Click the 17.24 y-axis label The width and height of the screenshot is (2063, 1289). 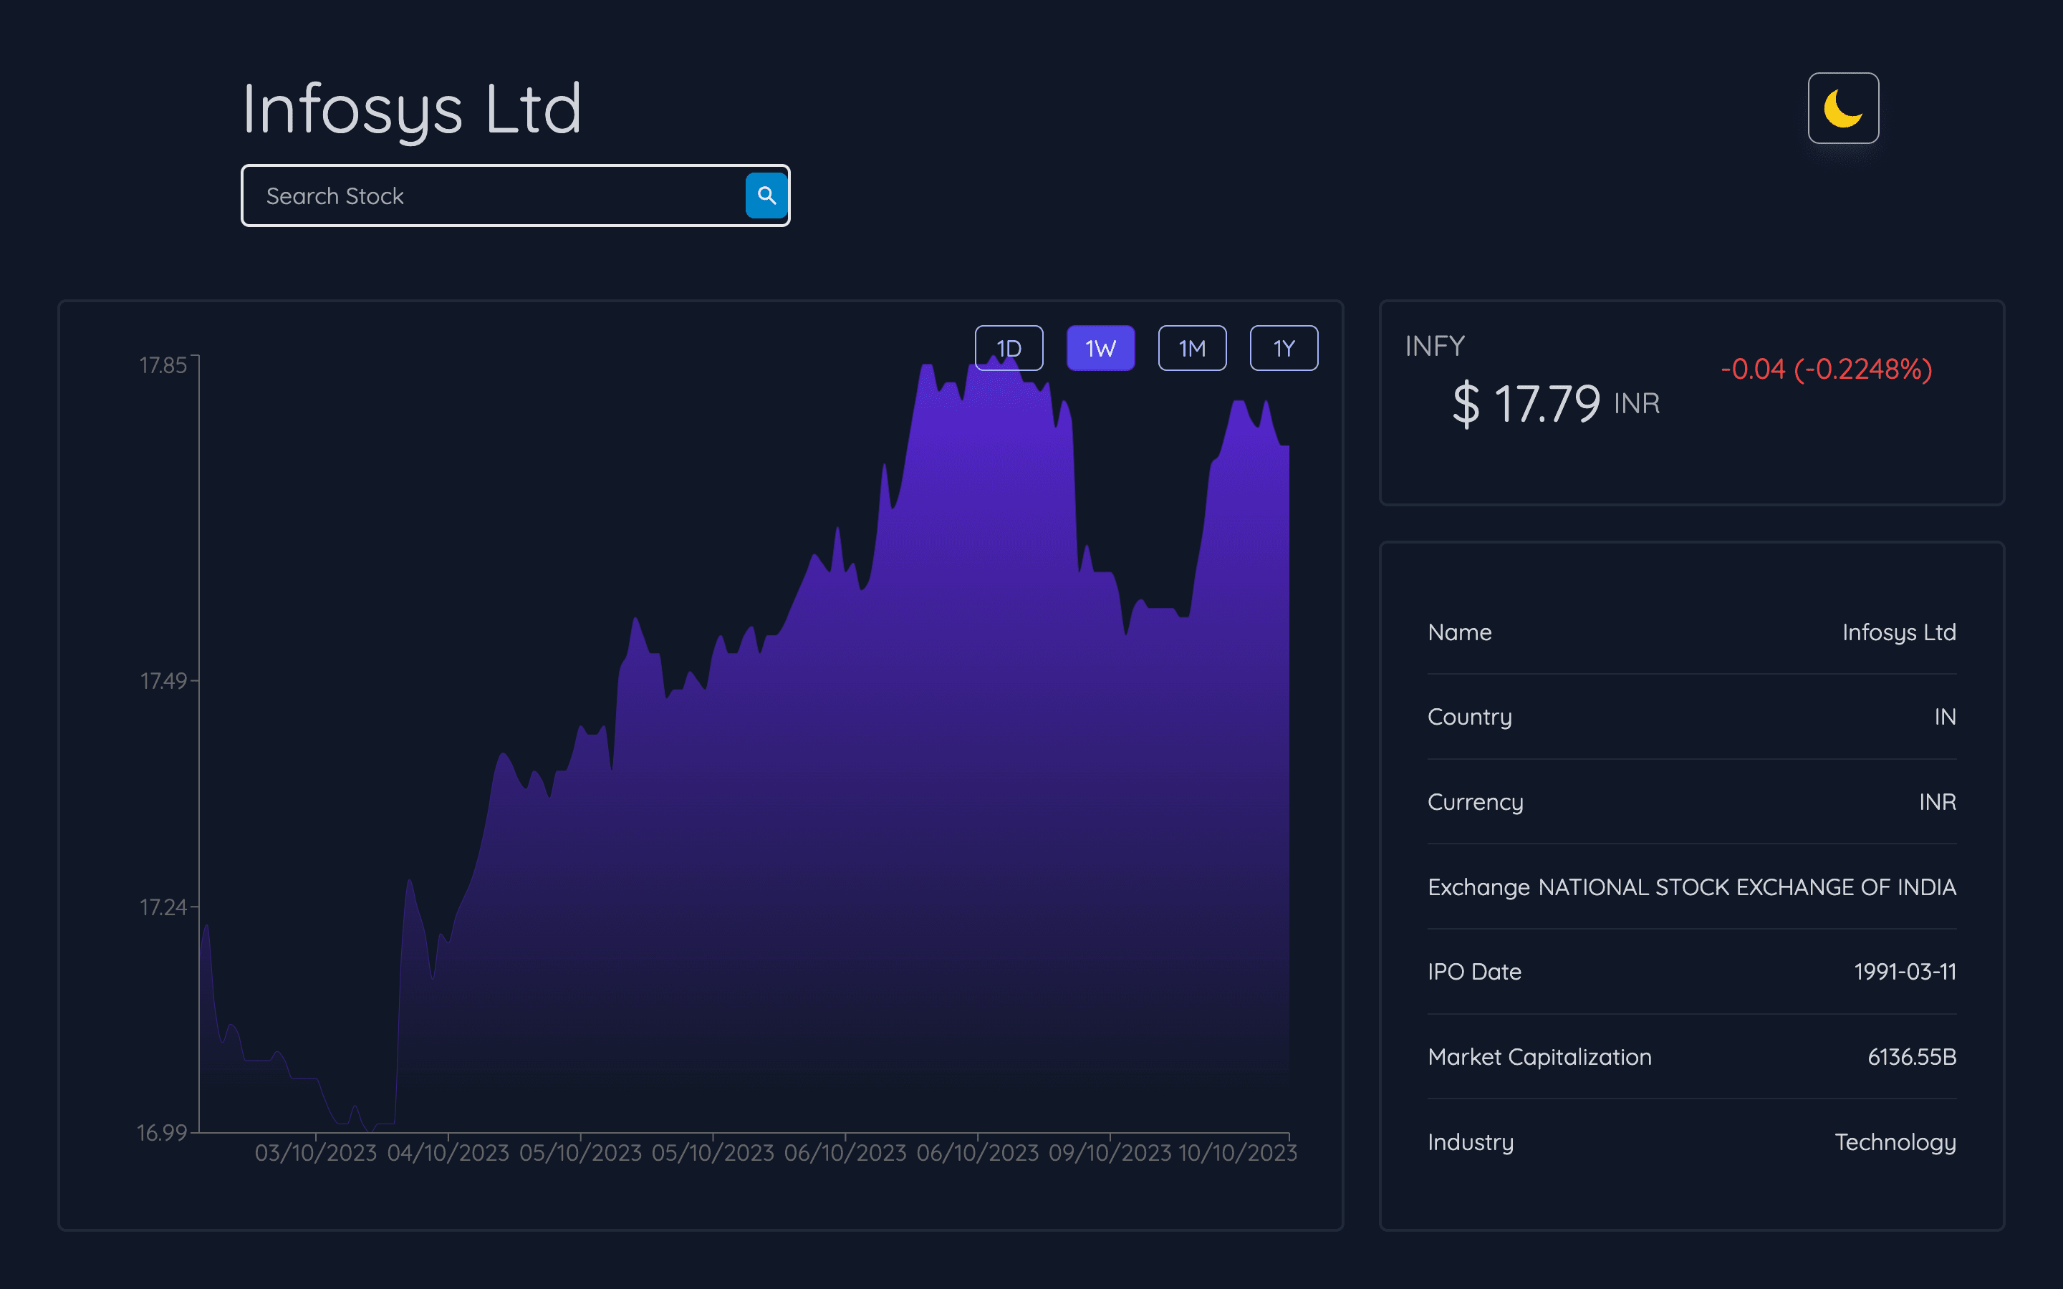tap(163, 907)
